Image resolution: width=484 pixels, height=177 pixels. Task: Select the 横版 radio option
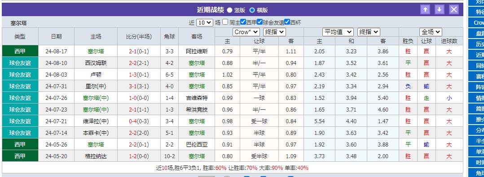pos(252,10)
